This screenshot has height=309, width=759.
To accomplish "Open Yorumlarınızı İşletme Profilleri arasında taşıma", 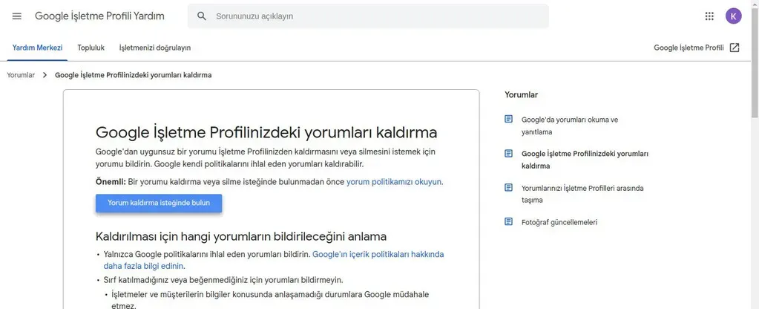I will point(582,194).
